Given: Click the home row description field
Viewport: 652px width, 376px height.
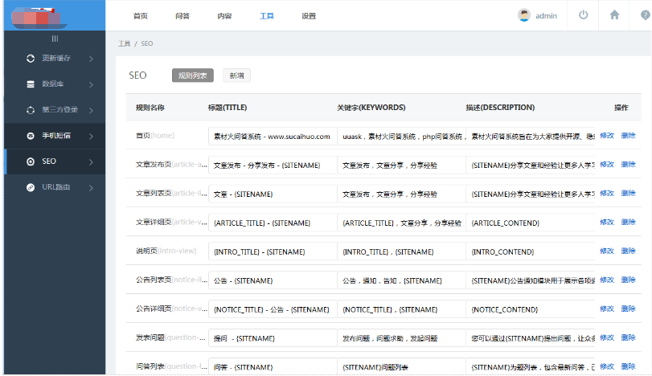Looking at the screenshot, I should [x=531, y=137].
